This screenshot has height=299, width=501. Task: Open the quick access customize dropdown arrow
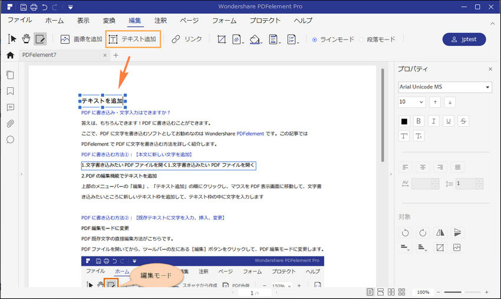pyautogui.click(x=70, y=7)
